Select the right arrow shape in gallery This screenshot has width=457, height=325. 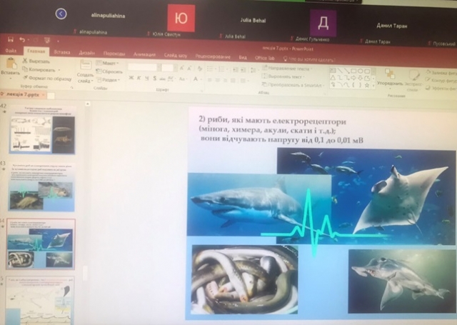(353, 78)
